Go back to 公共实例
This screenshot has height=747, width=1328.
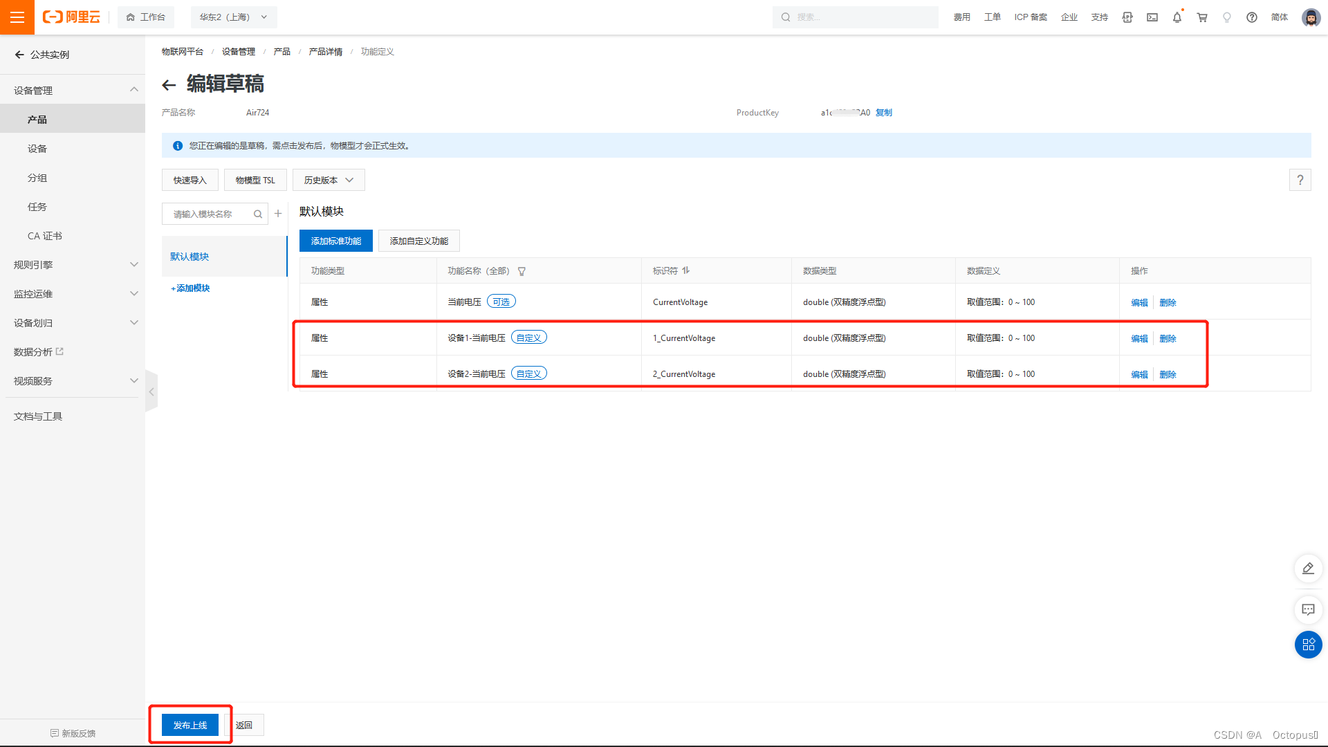pos(42,55)
